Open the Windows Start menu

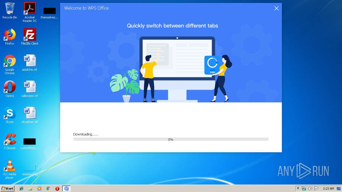(7, 188)
